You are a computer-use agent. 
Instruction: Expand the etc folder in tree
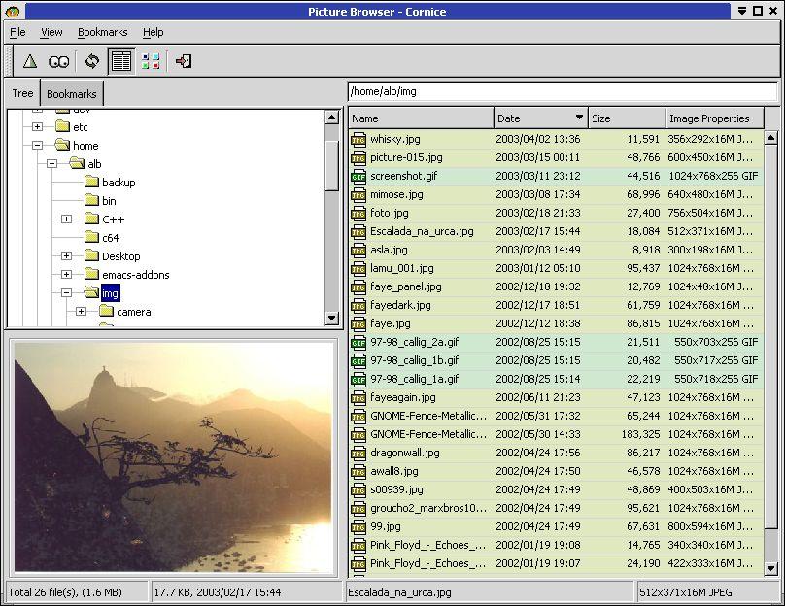[x=38, y=126]
